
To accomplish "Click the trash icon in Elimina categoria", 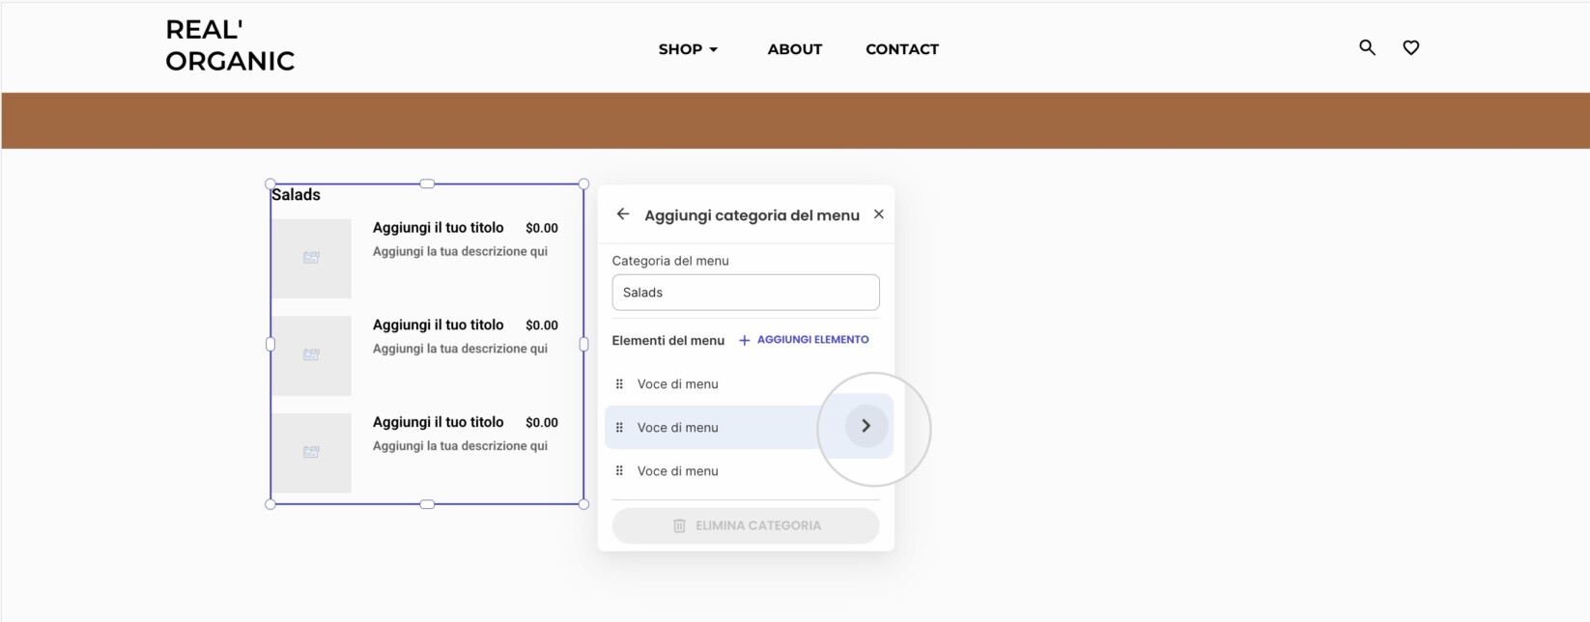I will click(679, 526).
